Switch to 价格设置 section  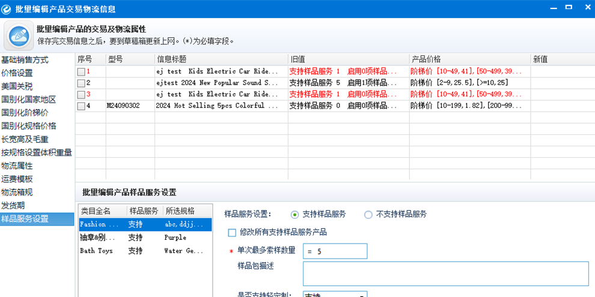(x=17, y=73)
